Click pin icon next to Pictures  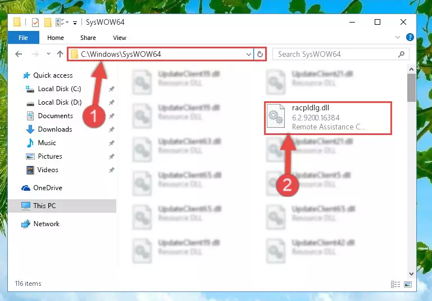(x=112, y=156)
